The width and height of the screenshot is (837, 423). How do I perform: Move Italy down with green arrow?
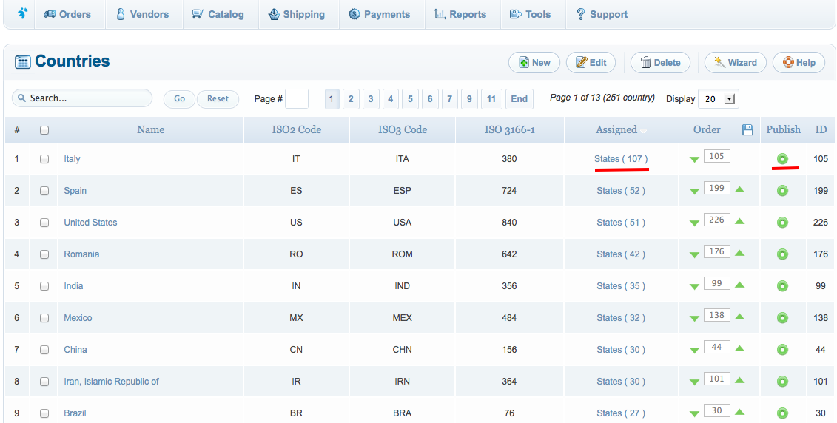click(x=694, y=160)
